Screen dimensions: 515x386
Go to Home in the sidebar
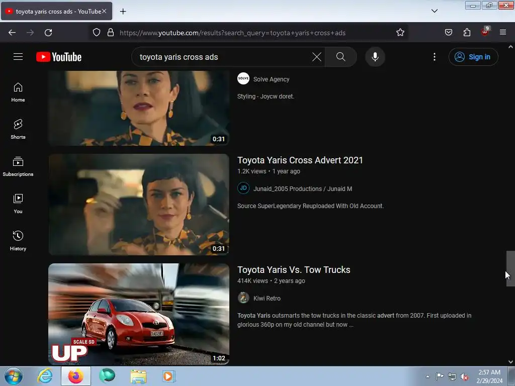[18, 92]
